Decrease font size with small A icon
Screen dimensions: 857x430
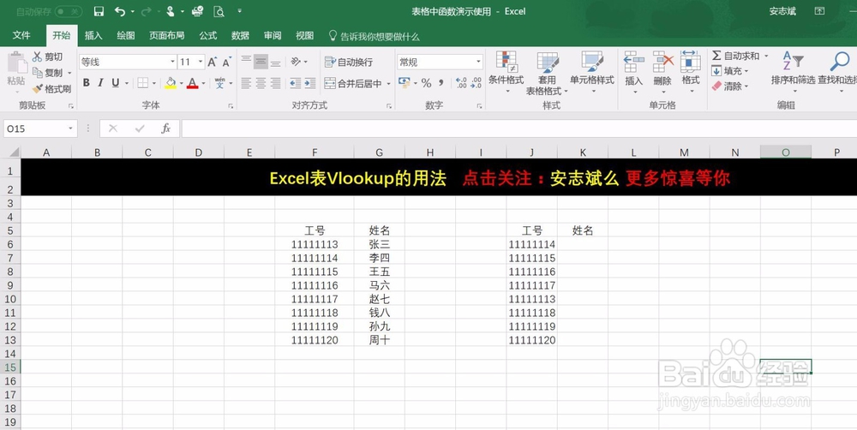[x=226, y=63]
